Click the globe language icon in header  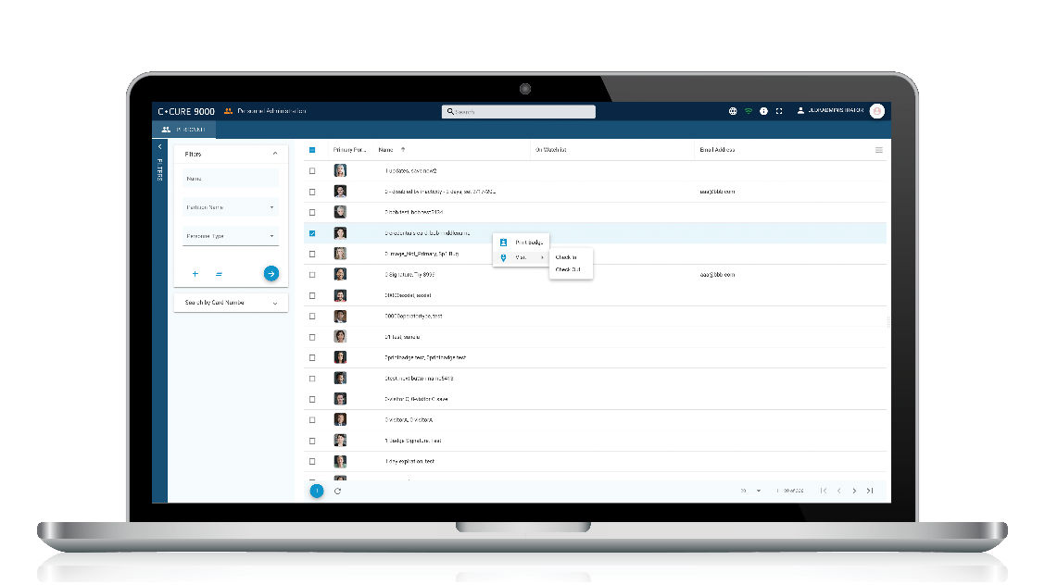733,111
